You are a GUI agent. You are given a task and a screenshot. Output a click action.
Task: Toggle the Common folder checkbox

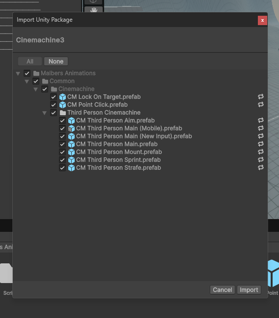[x=36, y=81]
